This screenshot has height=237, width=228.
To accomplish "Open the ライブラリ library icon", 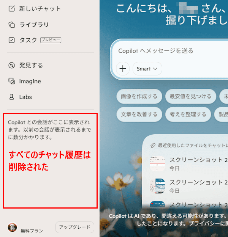I will pos(12,25).
